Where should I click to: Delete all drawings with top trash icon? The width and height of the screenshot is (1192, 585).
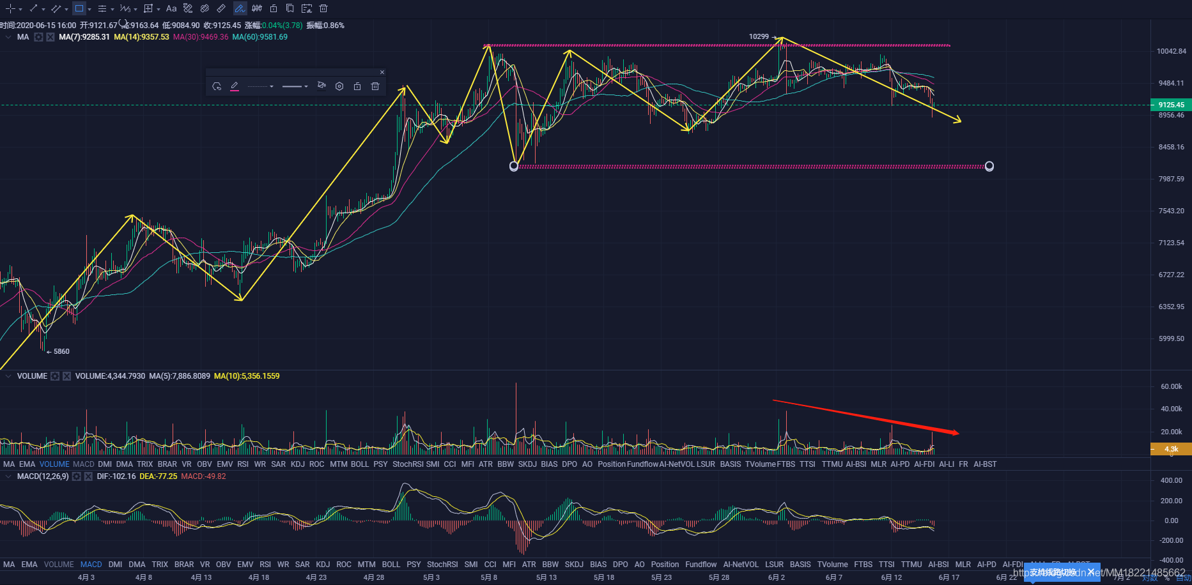tap(323, 8)
